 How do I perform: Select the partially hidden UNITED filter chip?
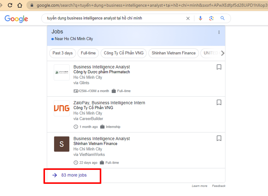click(210, 53)
